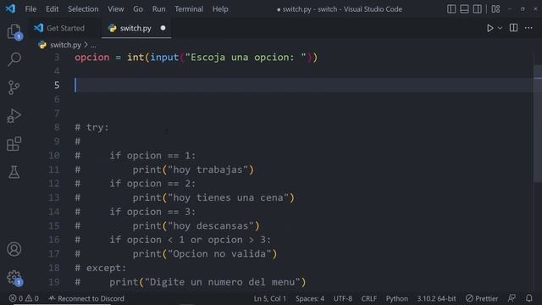This screenshot has height=305, width=542.
Task: Open the Selection menu
Action: [x=83, y=9]
